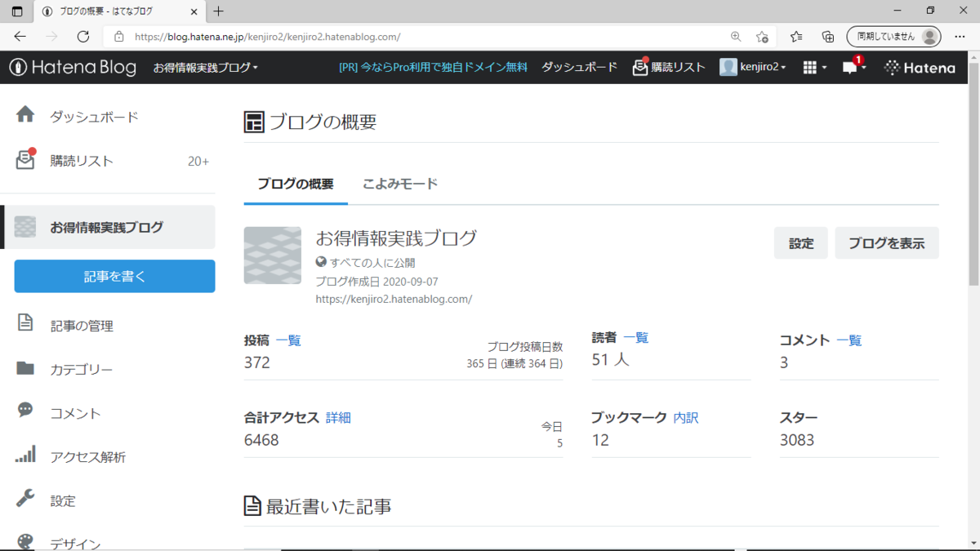Viewport: 980px width, 551px height.
Task: Click the total access value 6468
Action: (261, 440)
